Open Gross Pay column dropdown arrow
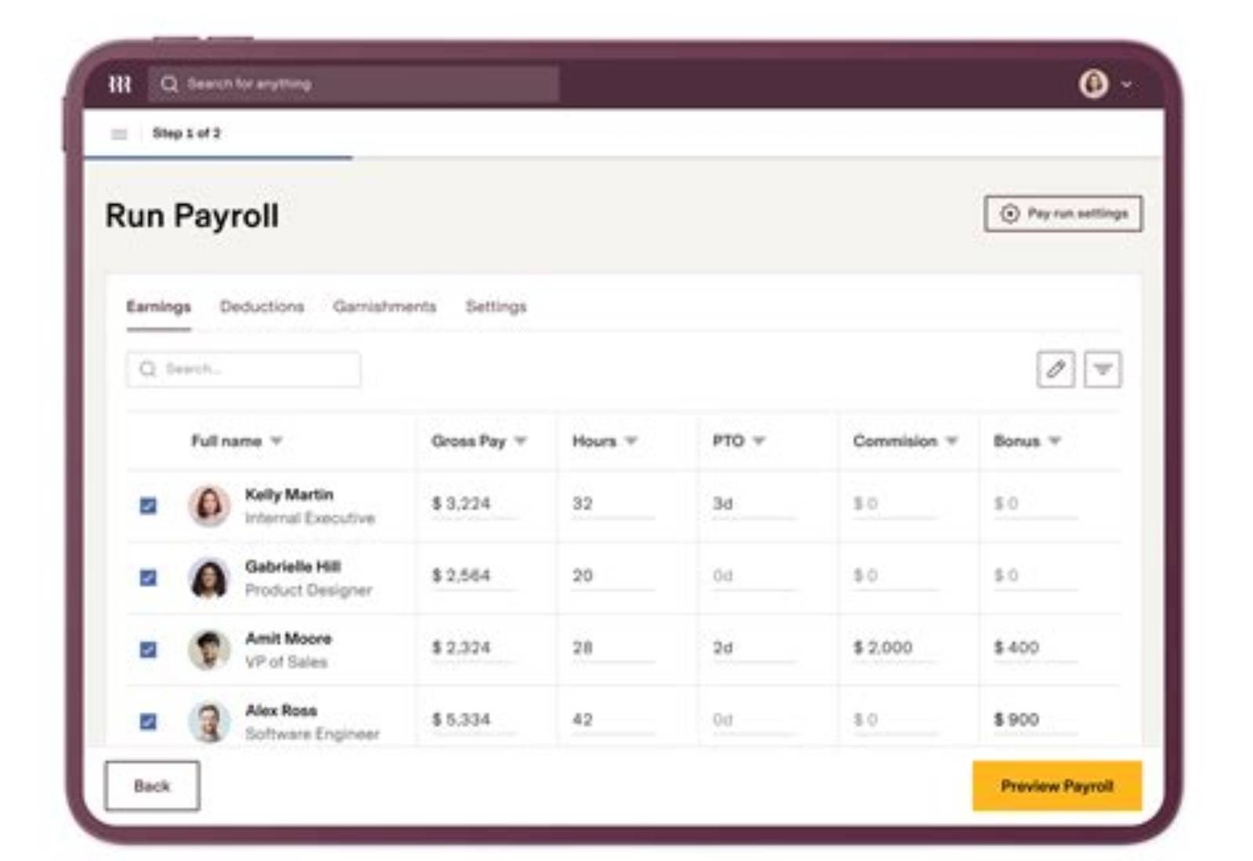The width and height of the screenshot is (1253, 861). (x=521, y=441)
